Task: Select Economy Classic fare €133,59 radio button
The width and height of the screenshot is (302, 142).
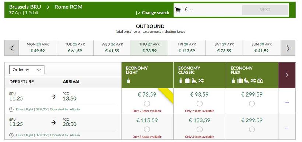Action: 200,130
